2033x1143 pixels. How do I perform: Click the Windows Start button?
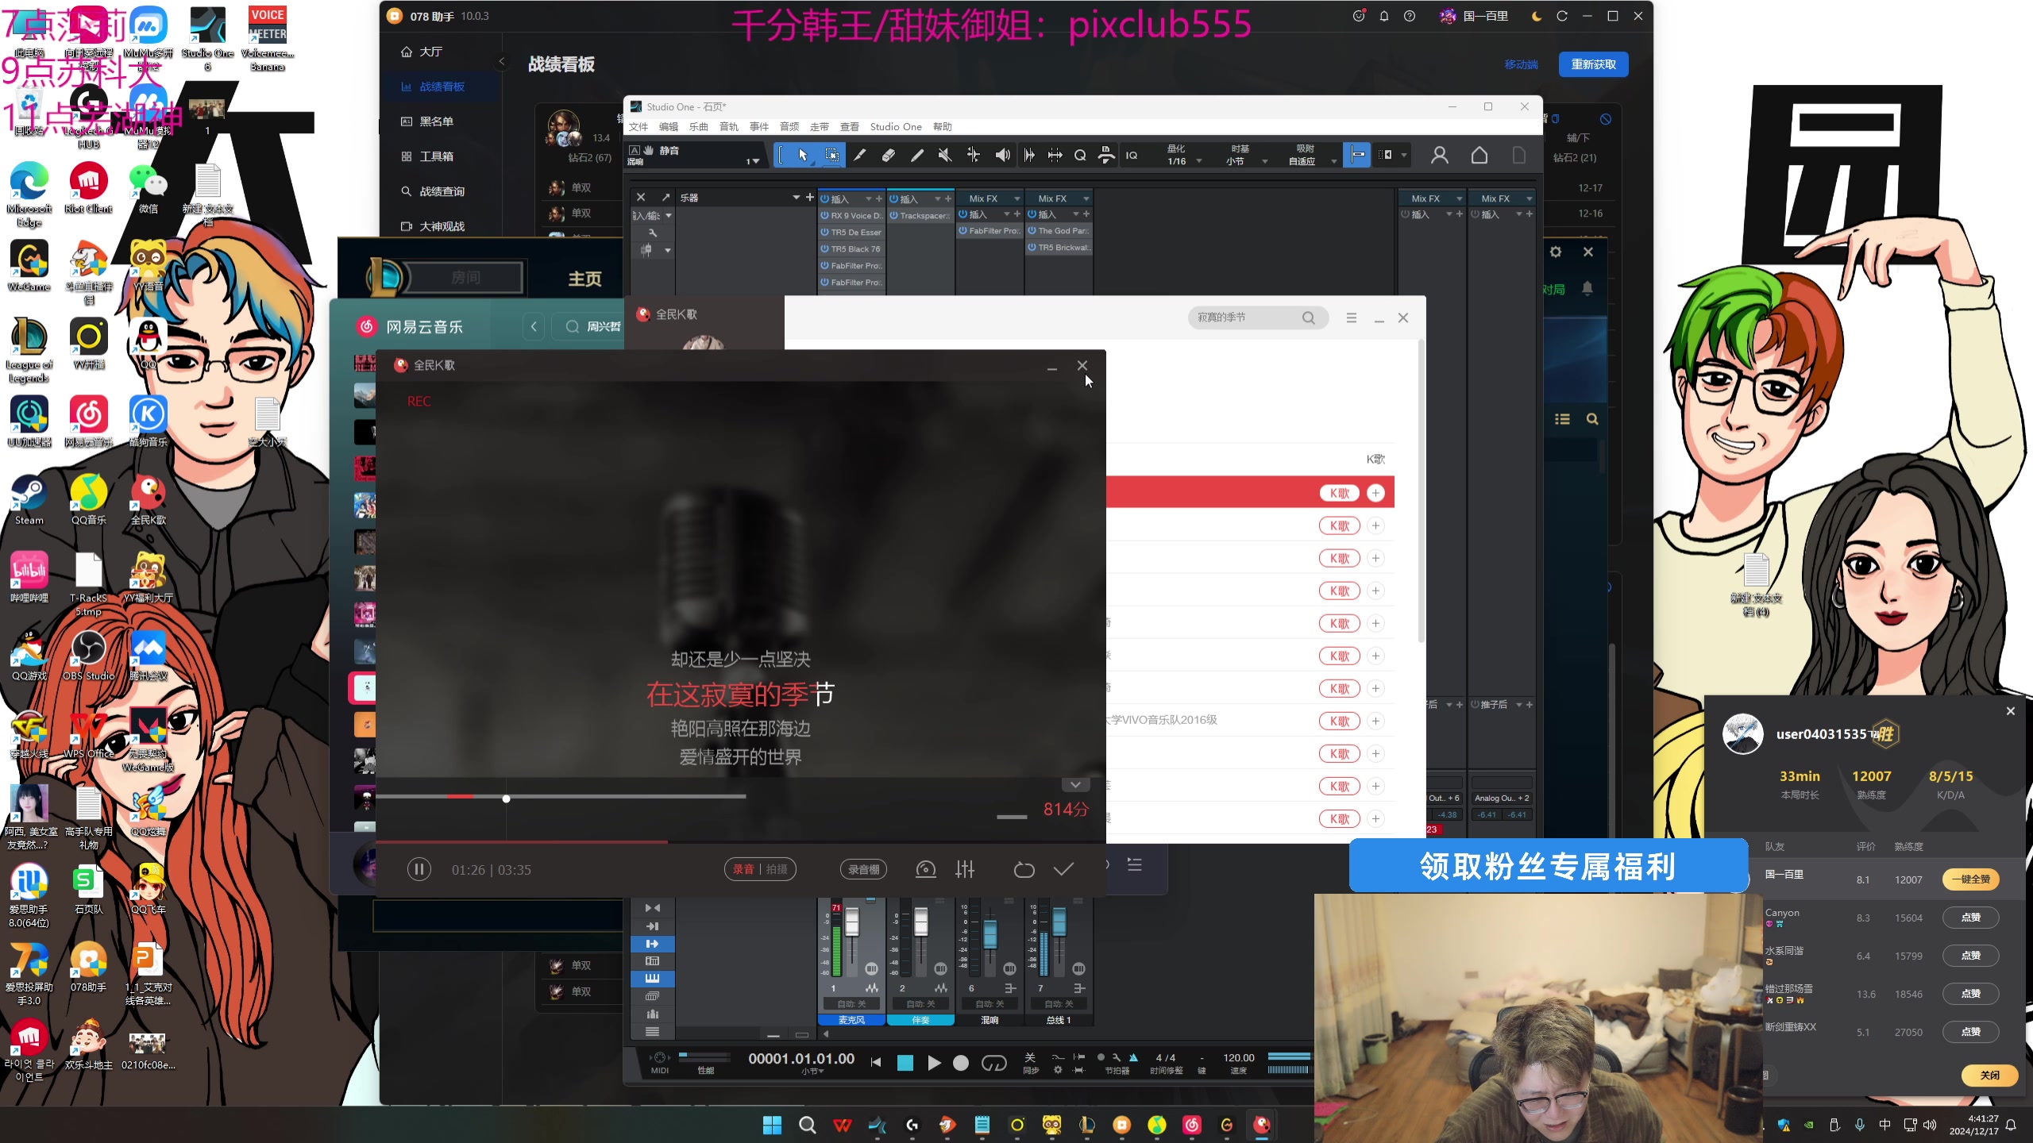point(772,1125)
